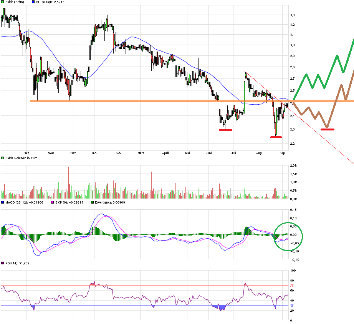This screenshot has width=354, height=324.
Task: Click the green Balda Volumen legend swatch
Action: (3, 158)
